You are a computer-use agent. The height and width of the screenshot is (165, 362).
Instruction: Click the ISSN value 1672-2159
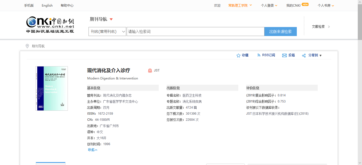pyautogui.click(x=105, y=114)
